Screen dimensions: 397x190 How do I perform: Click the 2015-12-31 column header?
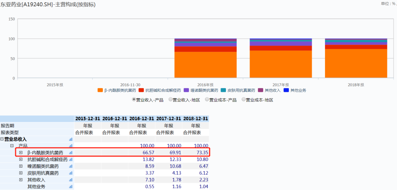(x=87, y=119)
